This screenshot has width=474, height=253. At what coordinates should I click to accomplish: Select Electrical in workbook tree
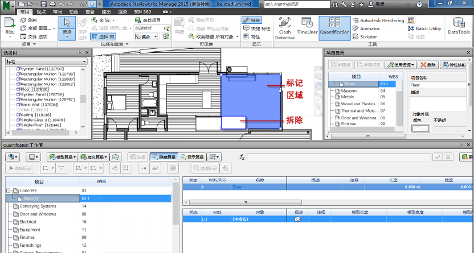click(28, 222)
